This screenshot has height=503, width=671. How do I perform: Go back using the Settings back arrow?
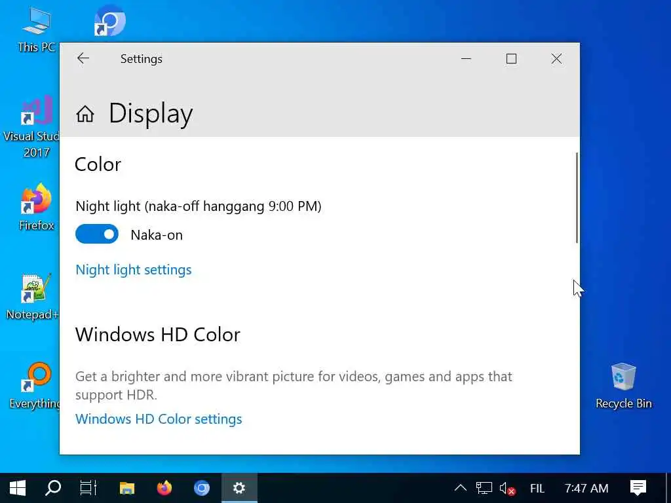(x=83, y=58)
